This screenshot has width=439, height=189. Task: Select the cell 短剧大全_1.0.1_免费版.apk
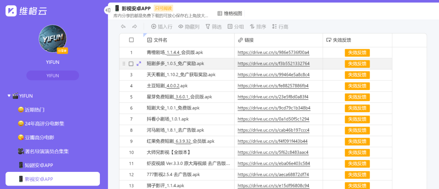(x=189, y=108)
